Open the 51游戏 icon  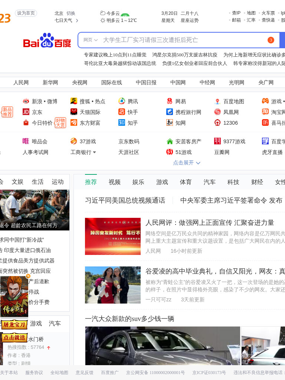170,152
